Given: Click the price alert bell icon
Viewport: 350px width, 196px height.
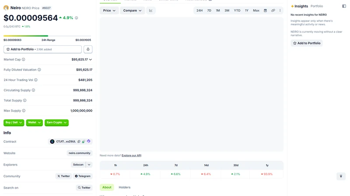Looking at the screenshot, I should click(x=88, y=49).
